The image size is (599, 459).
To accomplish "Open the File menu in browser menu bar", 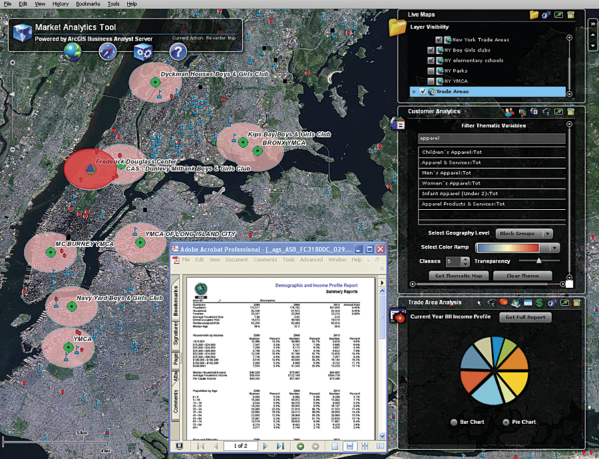I will click(7, 4).
